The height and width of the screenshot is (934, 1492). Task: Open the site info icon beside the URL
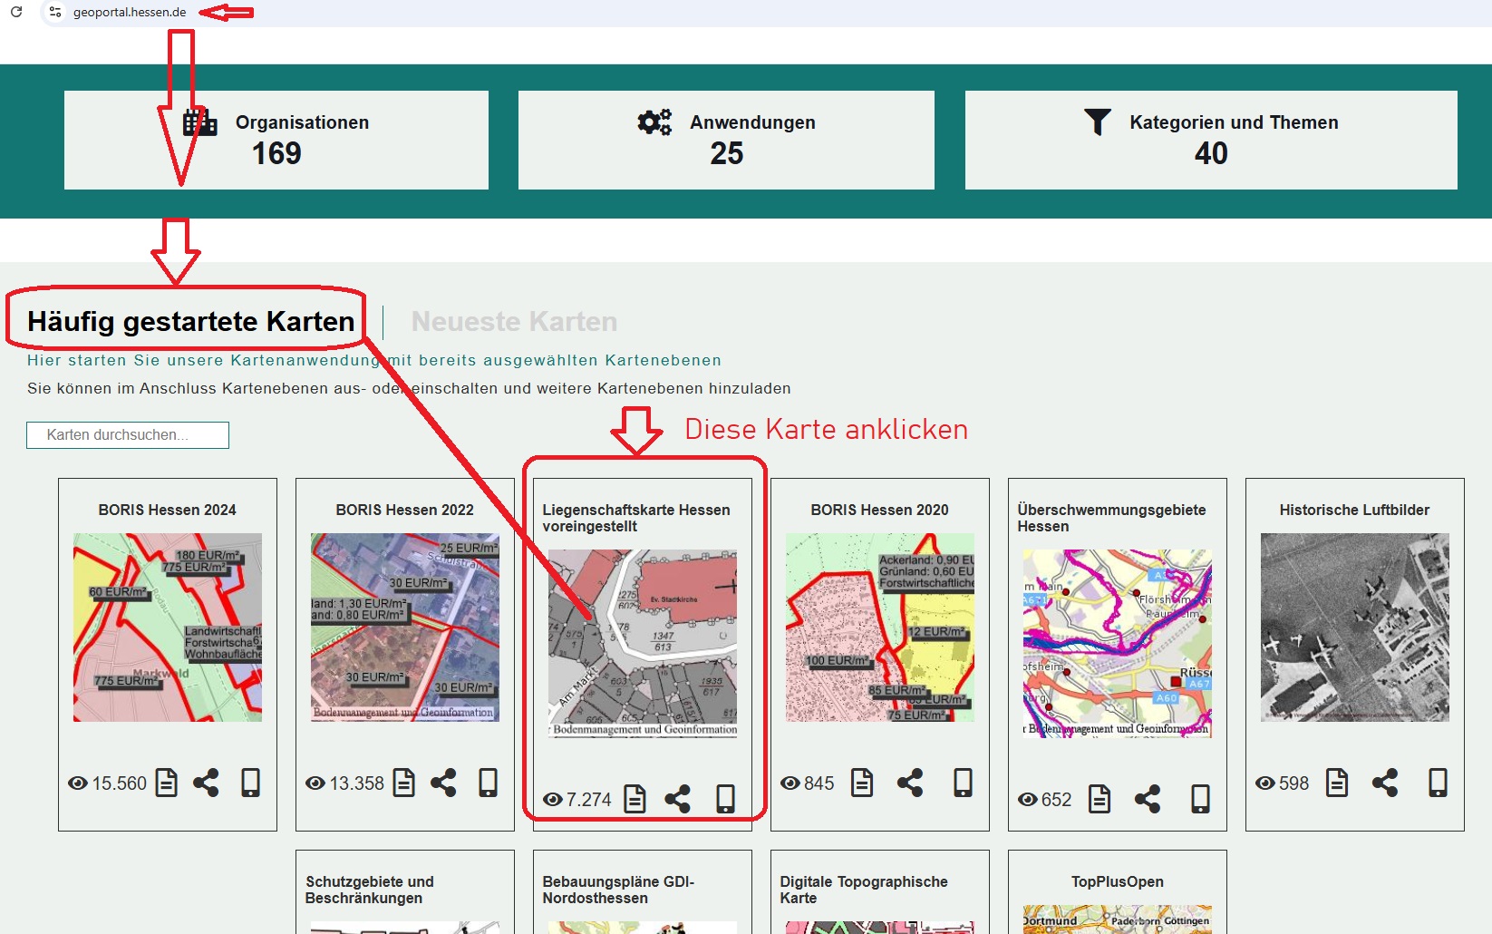click(x=55, y=12)
